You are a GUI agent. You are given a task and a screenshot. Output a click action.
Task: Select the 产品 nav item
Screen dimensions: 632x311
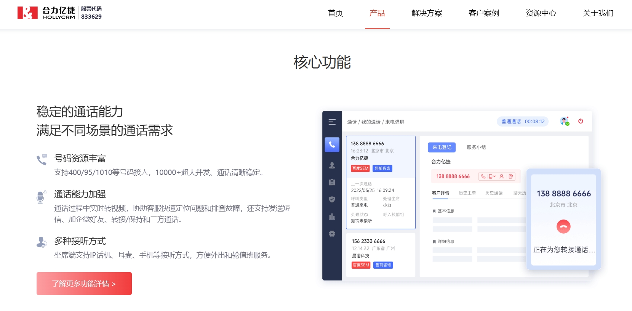[377, 13]
